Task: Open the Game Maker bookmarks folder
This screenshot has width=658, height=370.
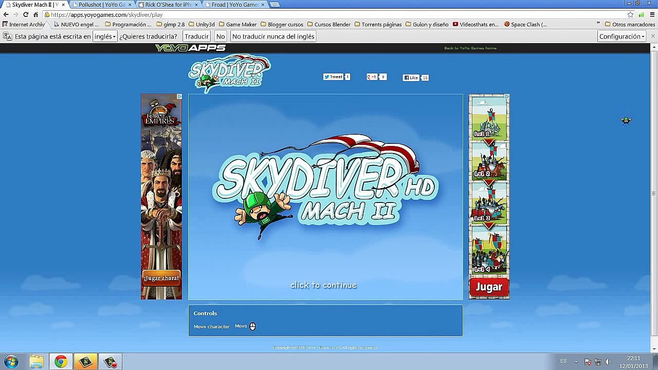Action: click(237, 24)
